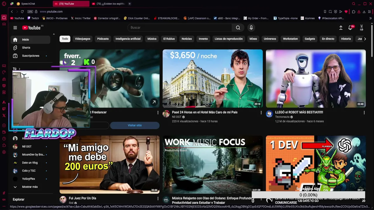
Task: Click the YouTube search magnifier button
Action: [x=238, y=28]
